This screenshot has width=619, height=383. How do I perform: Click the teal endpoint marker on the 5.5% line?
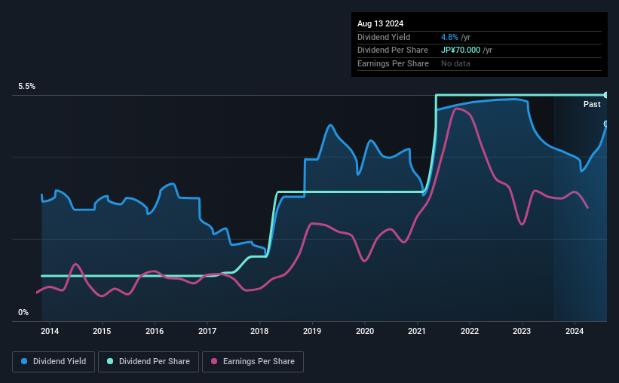(605, 95)
